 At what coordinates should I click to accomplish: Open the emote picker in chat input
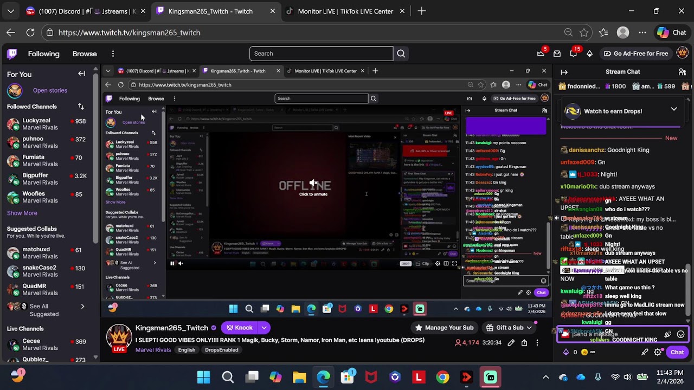[x=681, y=335]
